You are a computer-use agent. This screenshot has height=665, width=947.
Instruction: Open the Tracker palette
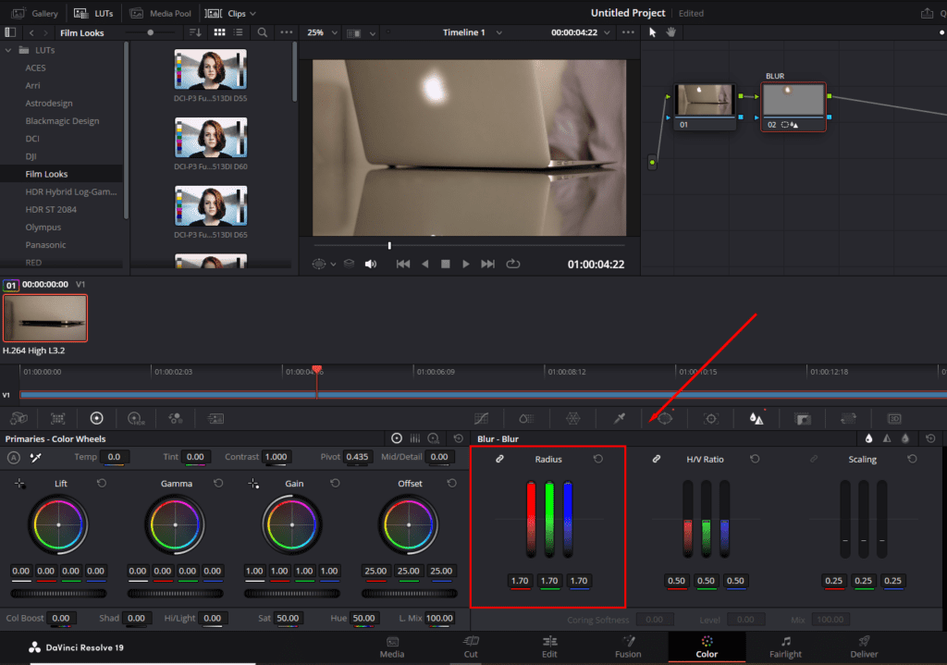711,419
